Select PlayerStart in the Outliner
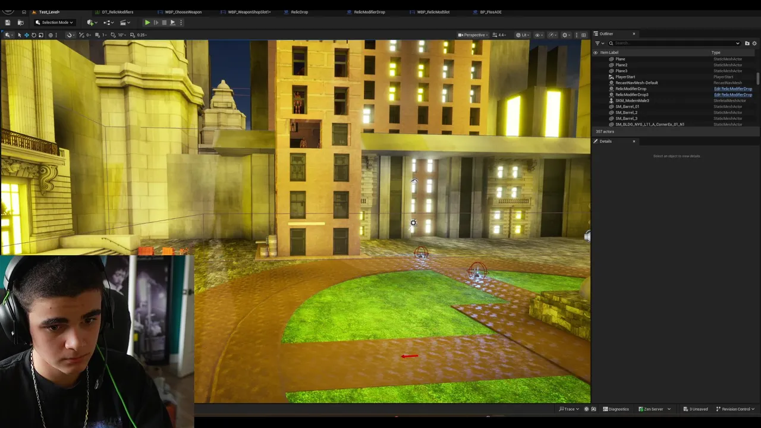The width and height of the screenshot is (761, 428). coord(625,77)
